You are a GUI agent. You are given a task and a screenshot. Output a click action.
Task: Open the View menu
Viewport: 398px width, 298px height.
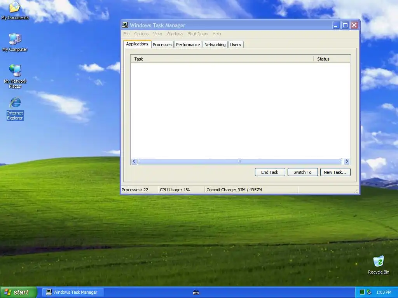[x=157, y=34]
